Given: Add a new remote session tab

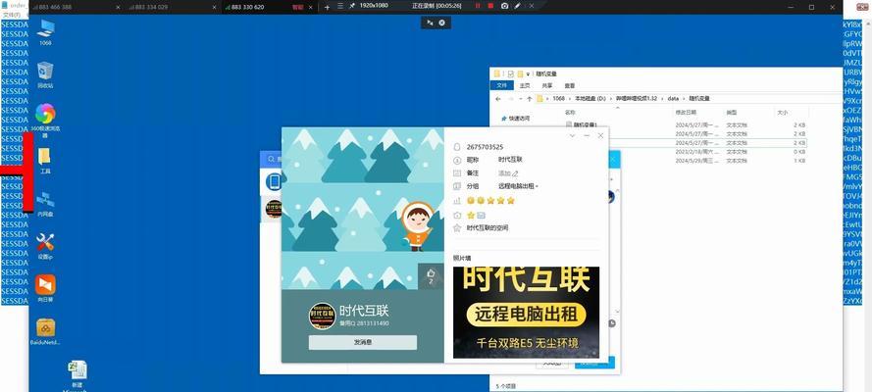Looking at the screenshot, I should coord(327,7).
